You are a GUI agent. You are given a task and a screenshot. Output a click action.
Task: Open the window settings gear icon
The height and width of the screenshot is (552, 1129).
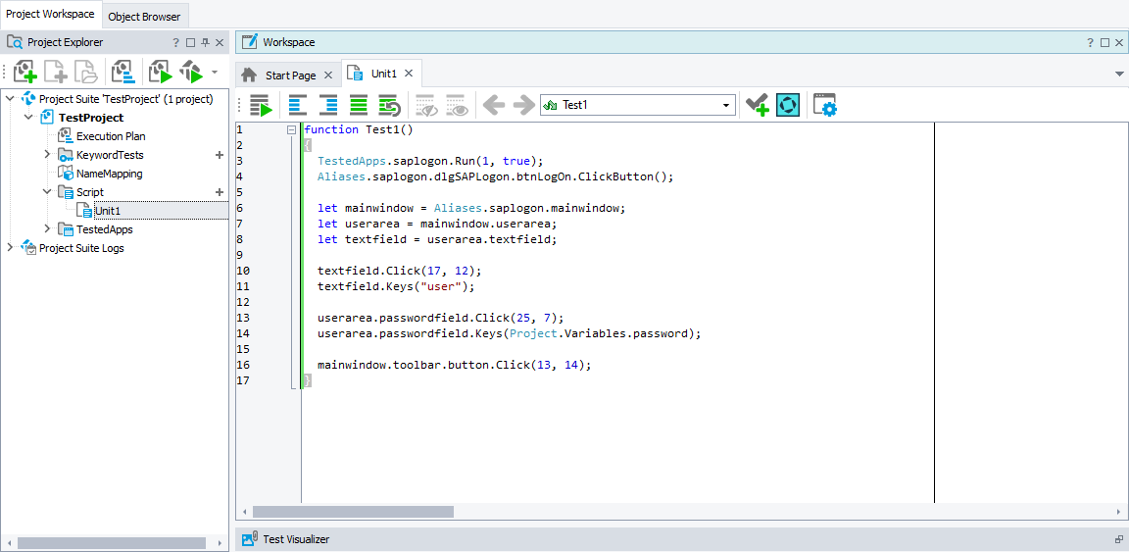tap(825, 105)
